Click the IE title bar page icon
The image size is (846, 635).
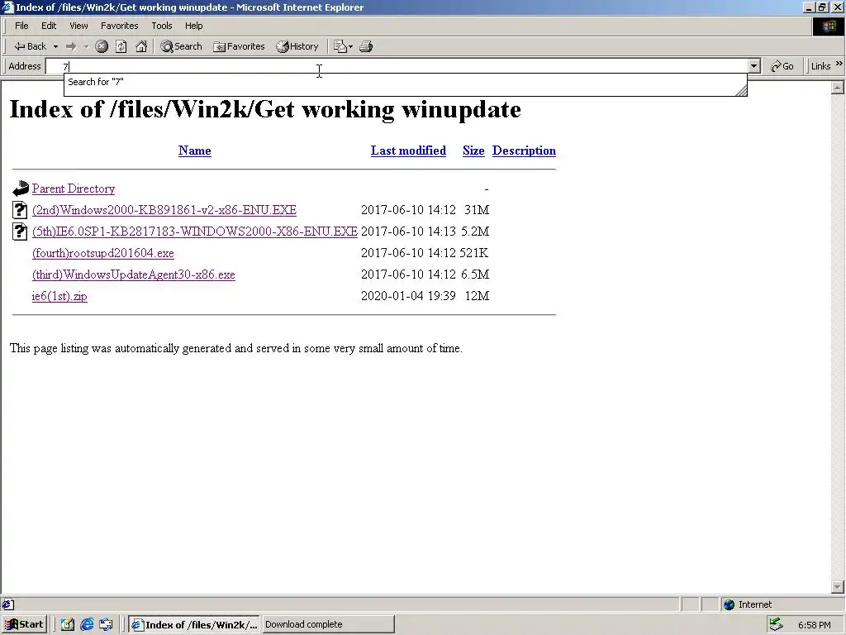coord(7,7)
